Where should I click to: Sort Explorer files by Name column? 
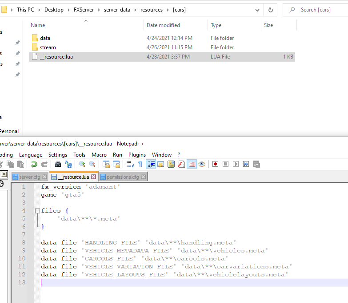coord(38,25)
